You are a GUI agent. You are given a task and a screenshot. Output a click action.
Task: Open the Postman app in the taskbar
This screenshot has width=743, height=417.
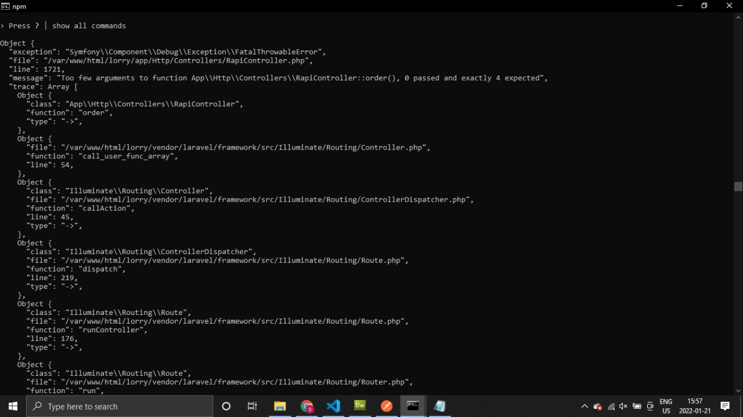pos(387,406)
